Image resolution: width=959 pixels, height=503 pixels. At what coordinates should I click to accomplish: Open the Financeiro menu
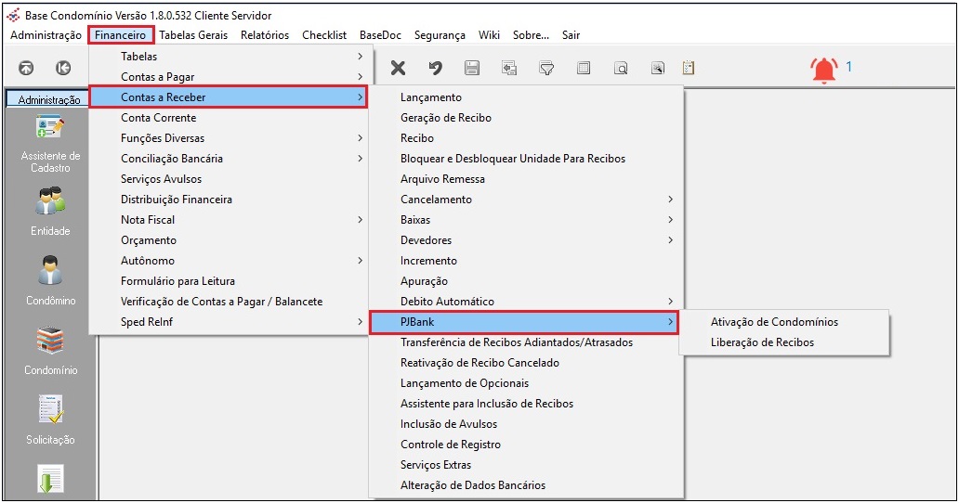pyautogui.click(x=121, y=35)
